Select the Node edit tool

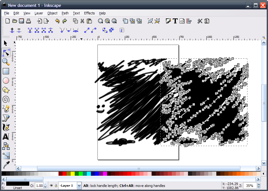(6, 53)
